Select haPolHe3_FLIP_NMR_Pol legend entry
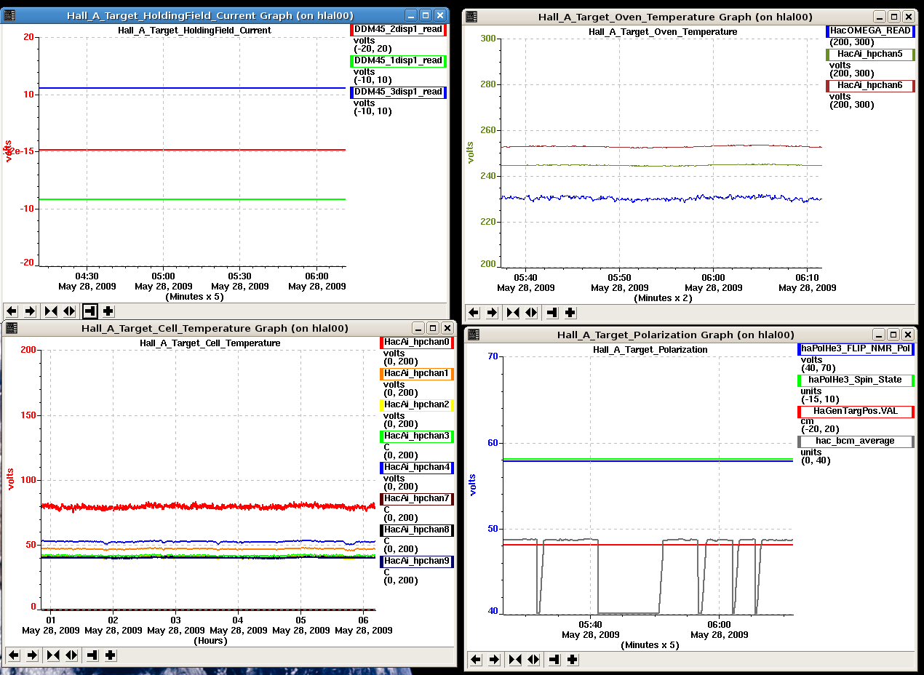This screenshot has width=924, height=675. [x=856, y=348]
